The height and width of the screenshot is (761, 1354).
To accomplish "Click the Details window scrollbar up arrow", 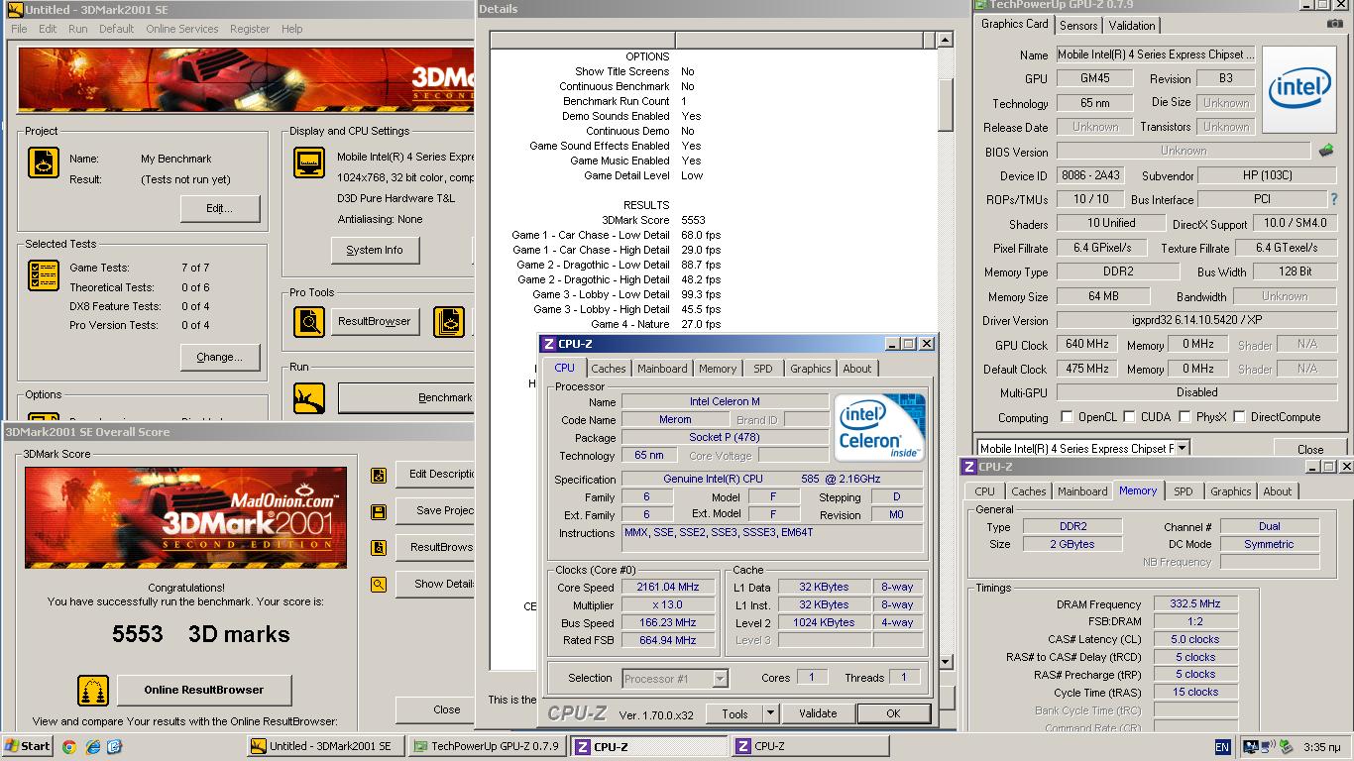I will [x=945, y=41].
